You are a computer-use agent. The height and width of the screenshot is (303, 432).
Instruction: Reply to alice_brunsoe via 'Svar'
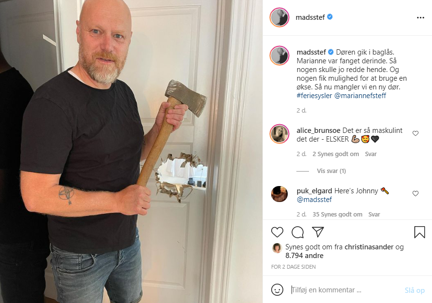click(x=370, y=154)
